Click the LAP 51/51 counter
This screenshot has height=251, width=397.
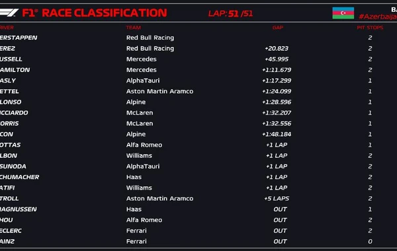[x=230, y=13]
